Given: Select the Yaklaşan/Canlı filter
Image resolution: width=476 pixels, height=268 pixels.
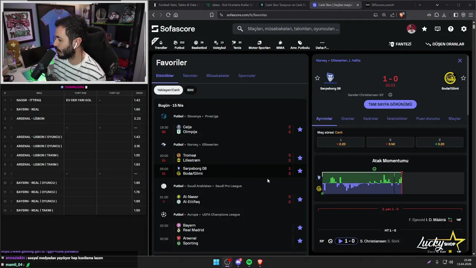Looking at the screenshot, I should point(168,90).
